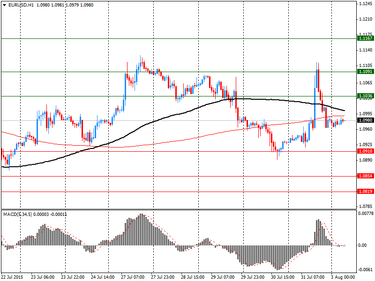The height and width of the screenshot is (281, 375).
Task: Click the 1.1167 green level price label
Action: [x=366, y=38]
